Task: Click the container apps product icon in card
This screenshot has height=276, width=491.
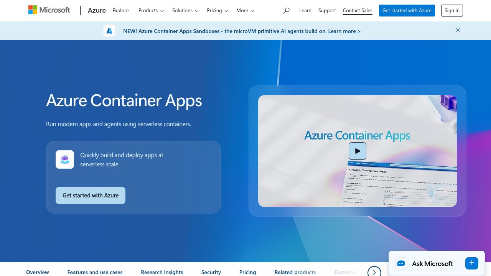Action: click(x=65, y=159)
